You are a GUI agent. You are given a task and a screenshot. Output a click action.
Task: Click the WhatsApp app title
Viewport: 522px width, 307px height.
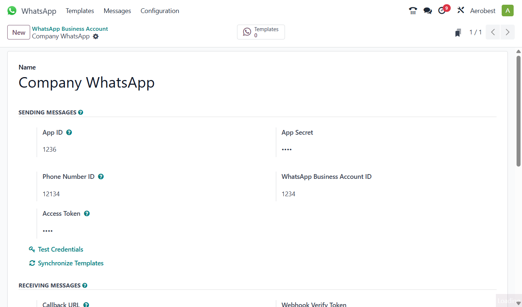[x=39, y=11]
